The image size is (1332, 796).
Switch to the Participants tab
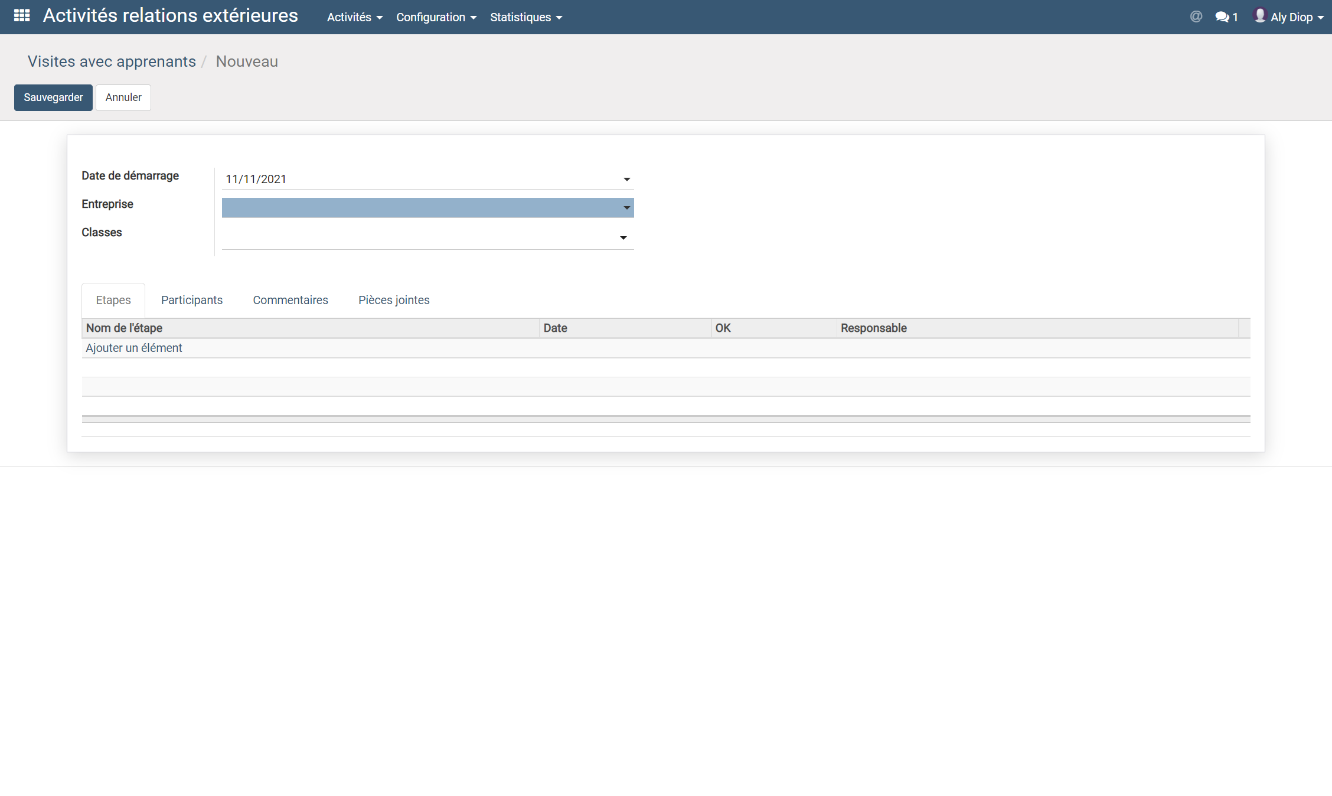[192, 300]
